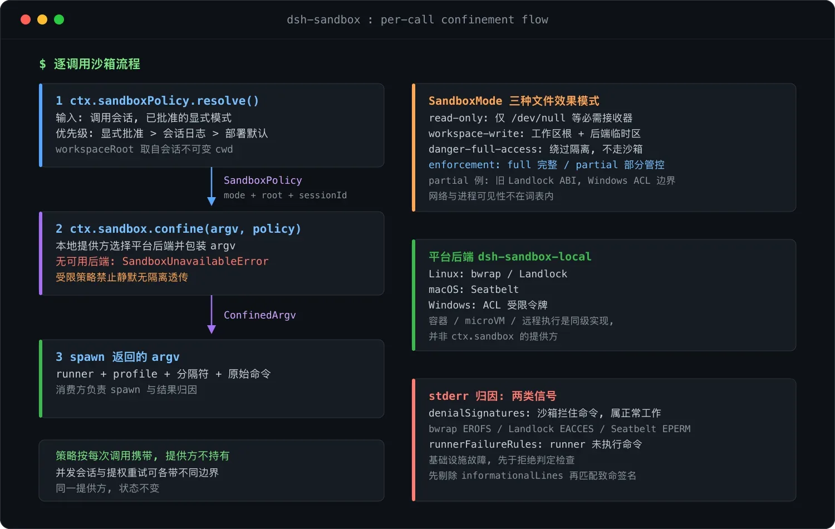Click the heading "SandboxMode 三种文件效果模式"
The width and height of the screenshot is (835, 529).
(x=514, y=101)
